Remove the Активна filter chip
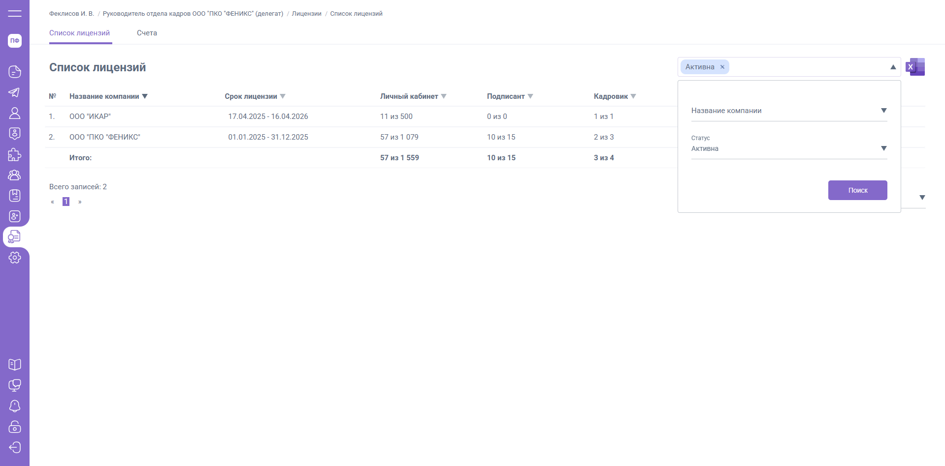The image size is (945, 466). point(722,67)
